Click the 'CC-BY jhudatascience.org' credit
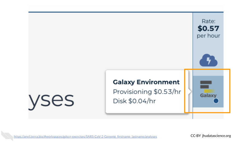 (211, 136)
